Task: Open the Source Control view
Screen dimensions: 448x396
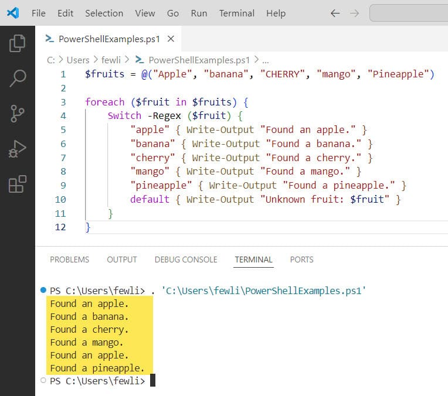Action: click(x=18, y=113)
